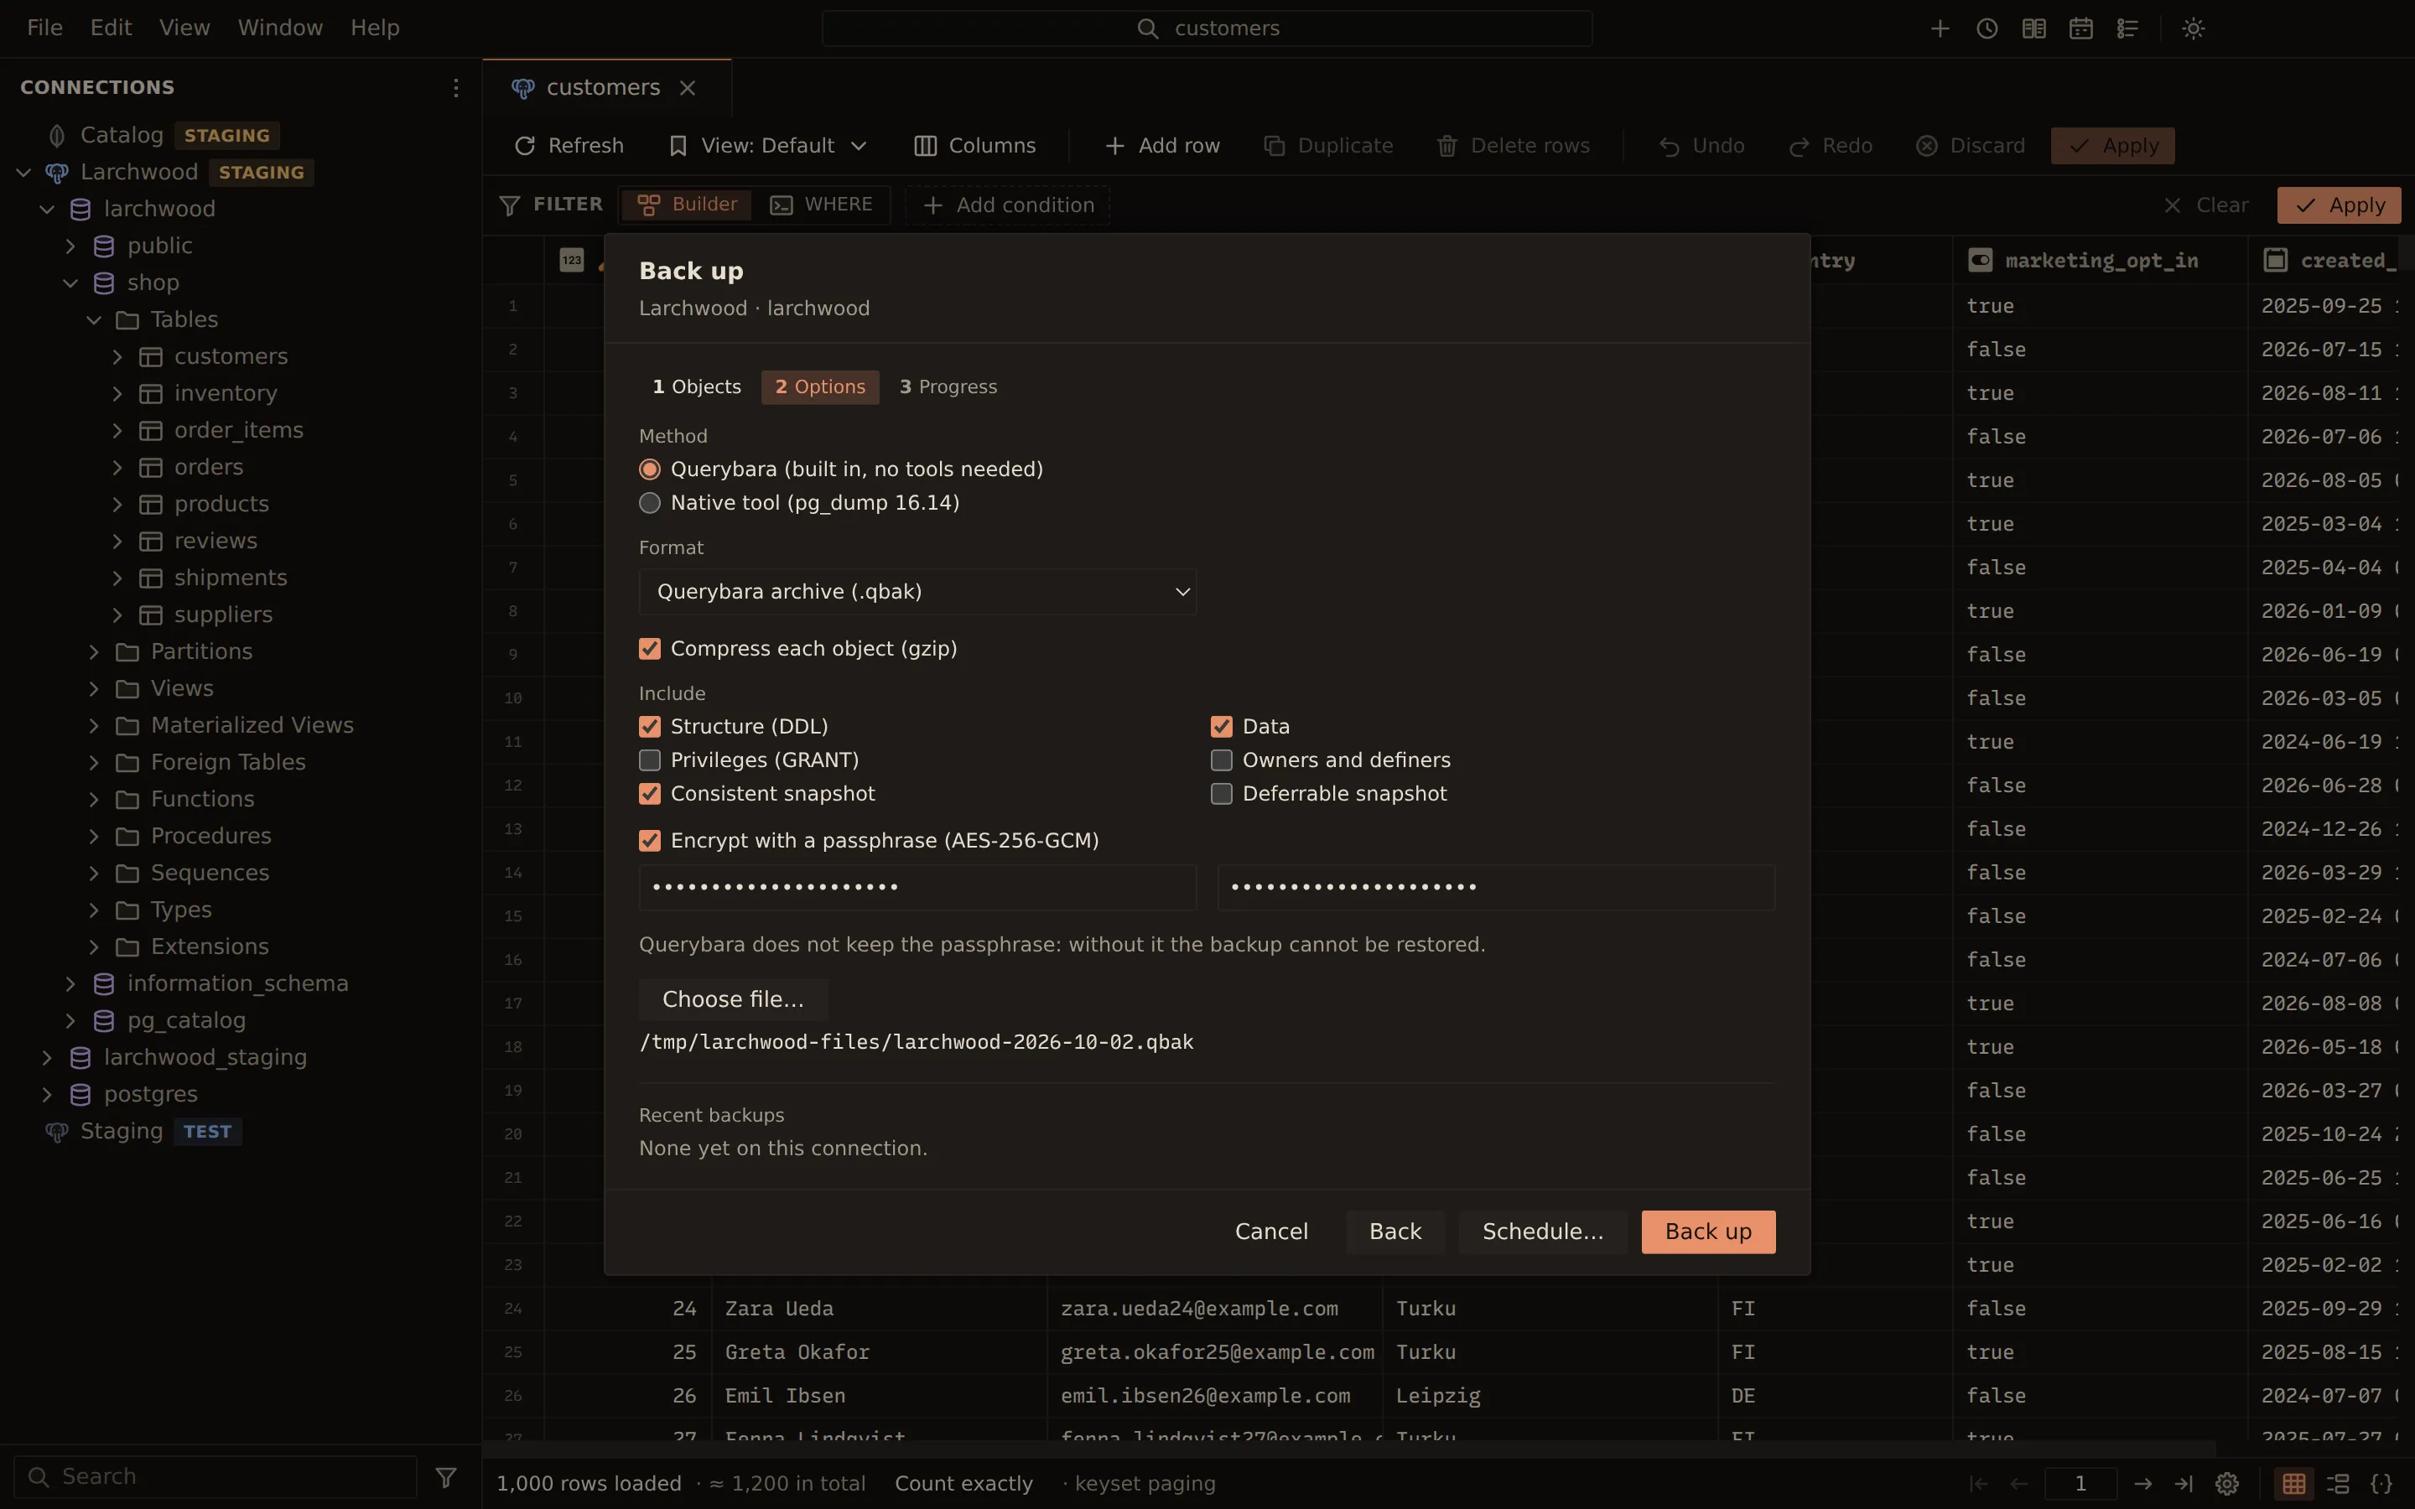Click the first passphrase input field

click(917, 887)
